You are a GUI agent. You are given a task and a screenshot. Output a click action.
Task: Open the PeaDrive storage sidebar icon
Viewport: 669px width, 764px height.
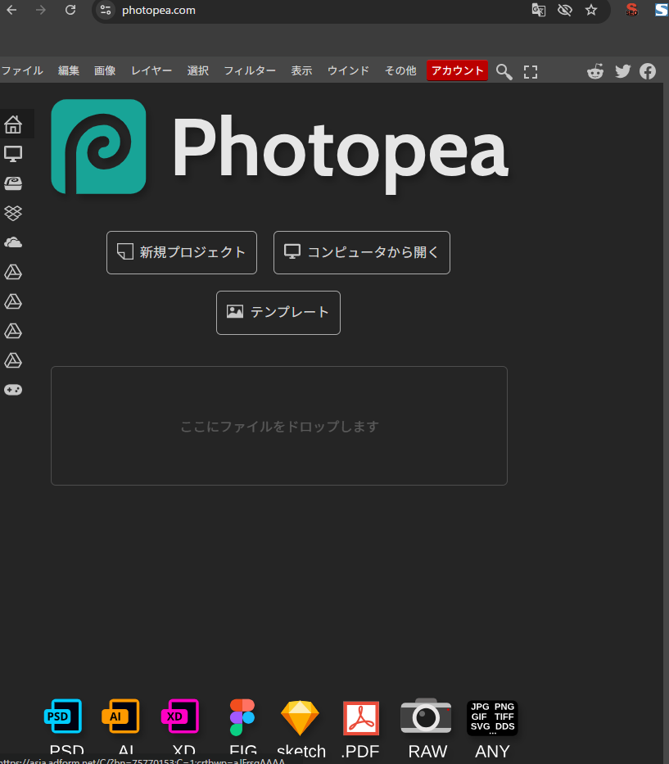13,183
